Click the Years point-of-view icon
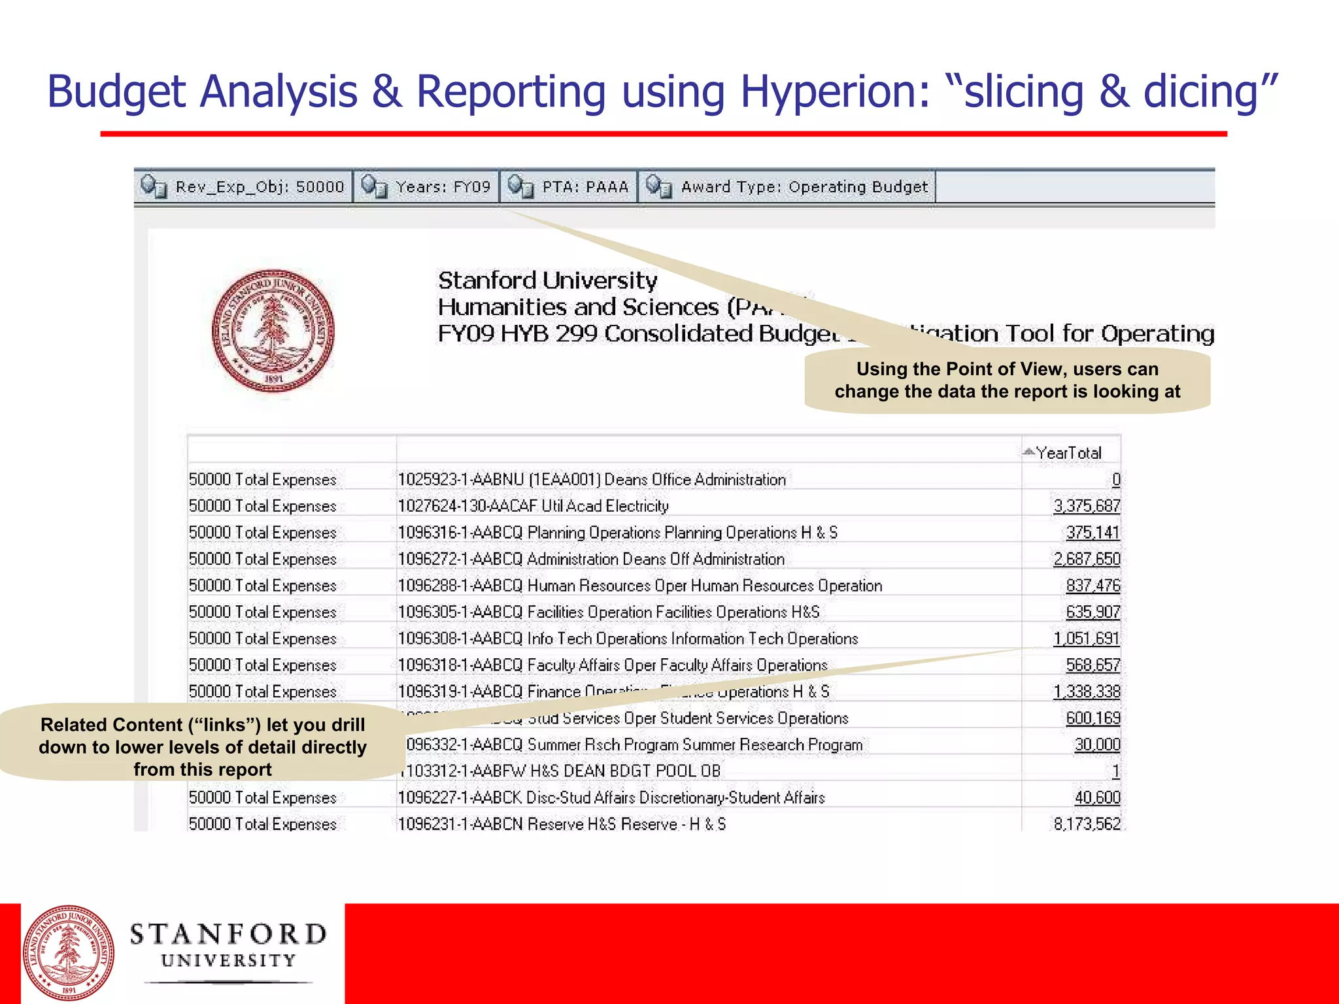The image size is (1339, 1004). 375,187
